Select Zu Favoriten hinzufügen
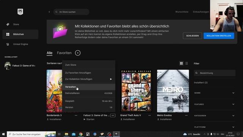Viewport: 243px width, 137px height. [x=88, y=73]
